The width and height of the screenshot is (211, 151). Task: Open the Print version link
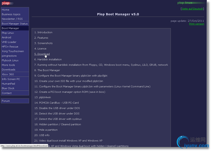[x=196, y=24]
